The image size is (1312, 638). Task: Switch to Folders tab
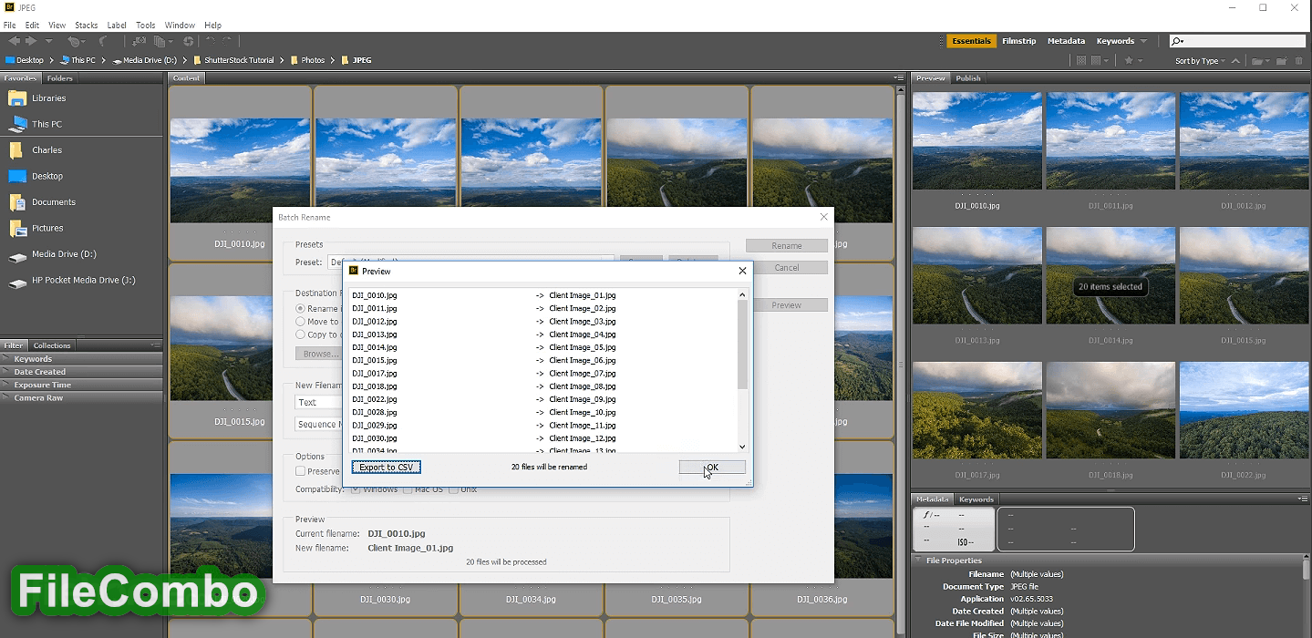pyautogui.click(x=60, y=78)
